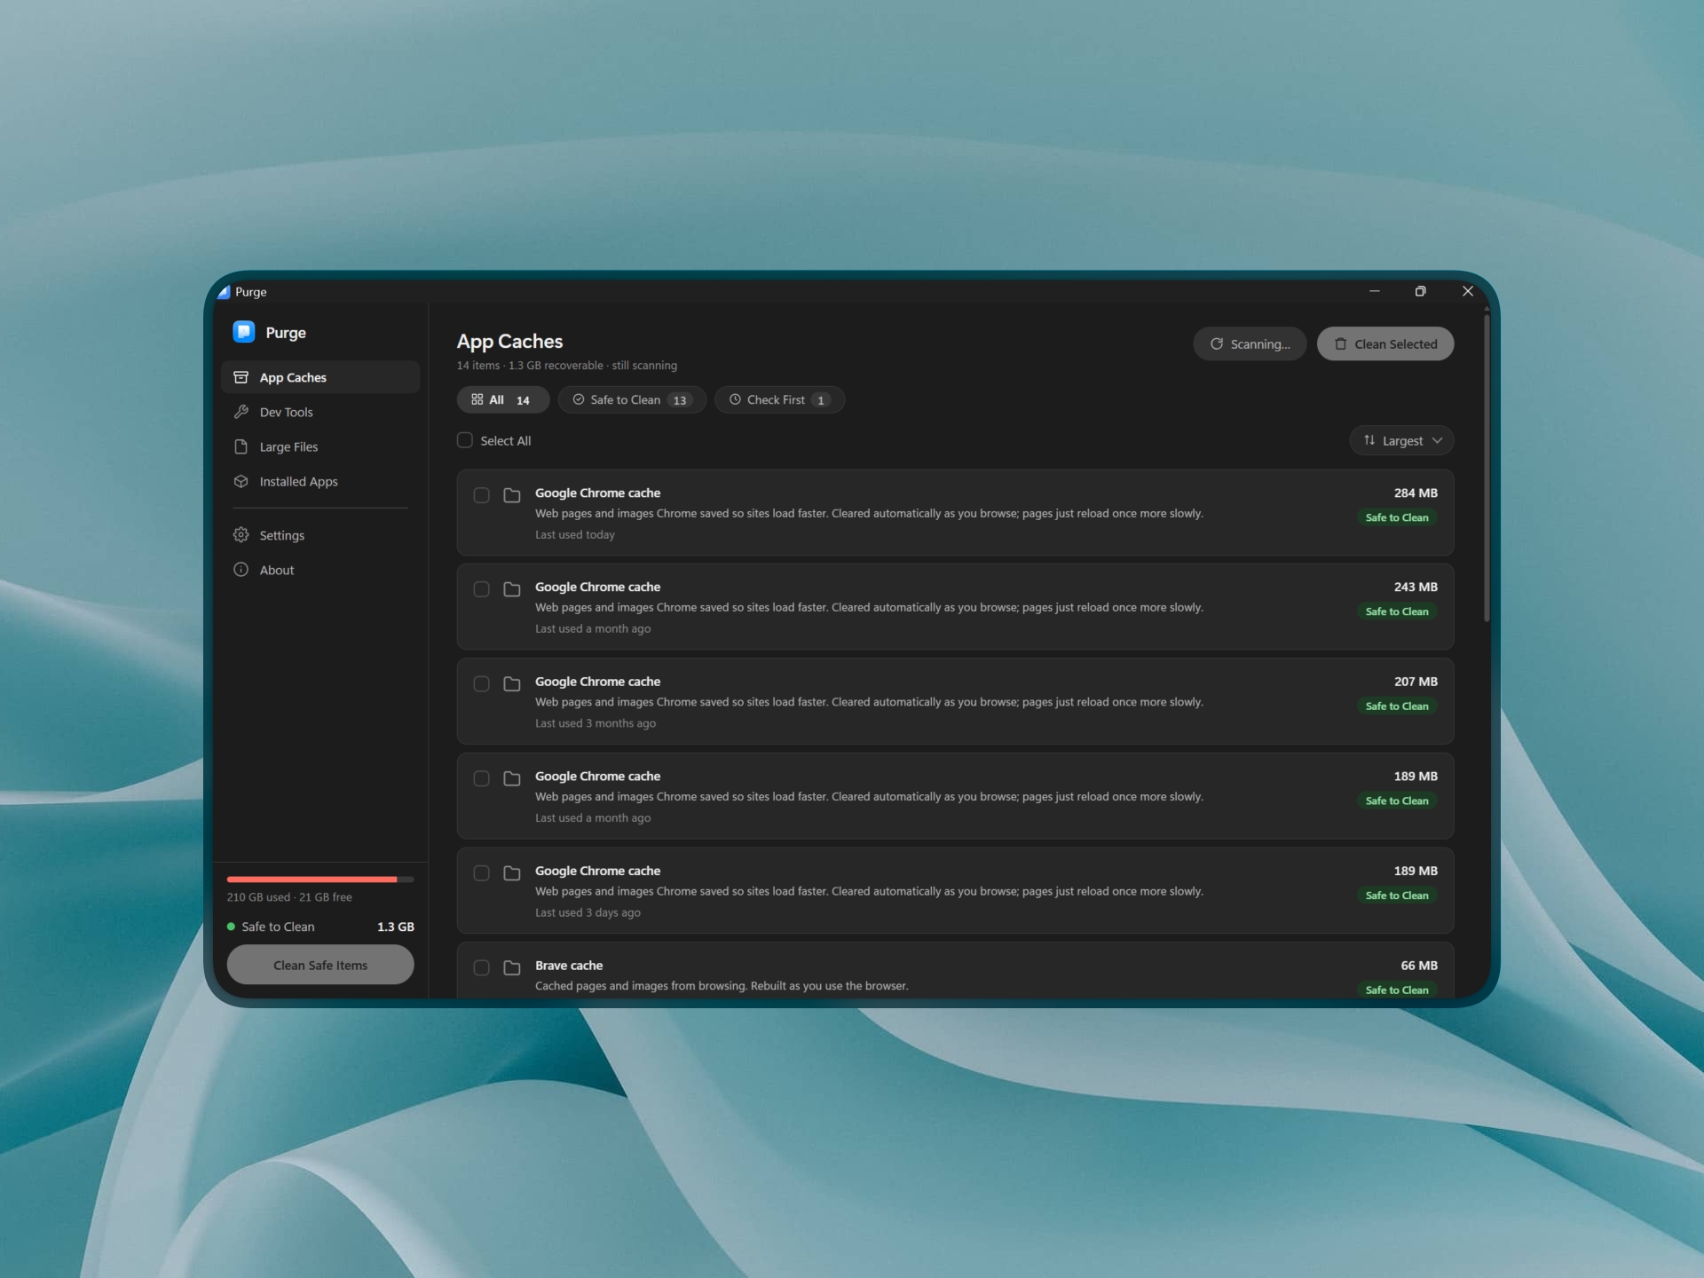Click the '207 MB' size value
This screenshot has width=1704, height=1278.
pyautogui.click(x=1416, y=682)
